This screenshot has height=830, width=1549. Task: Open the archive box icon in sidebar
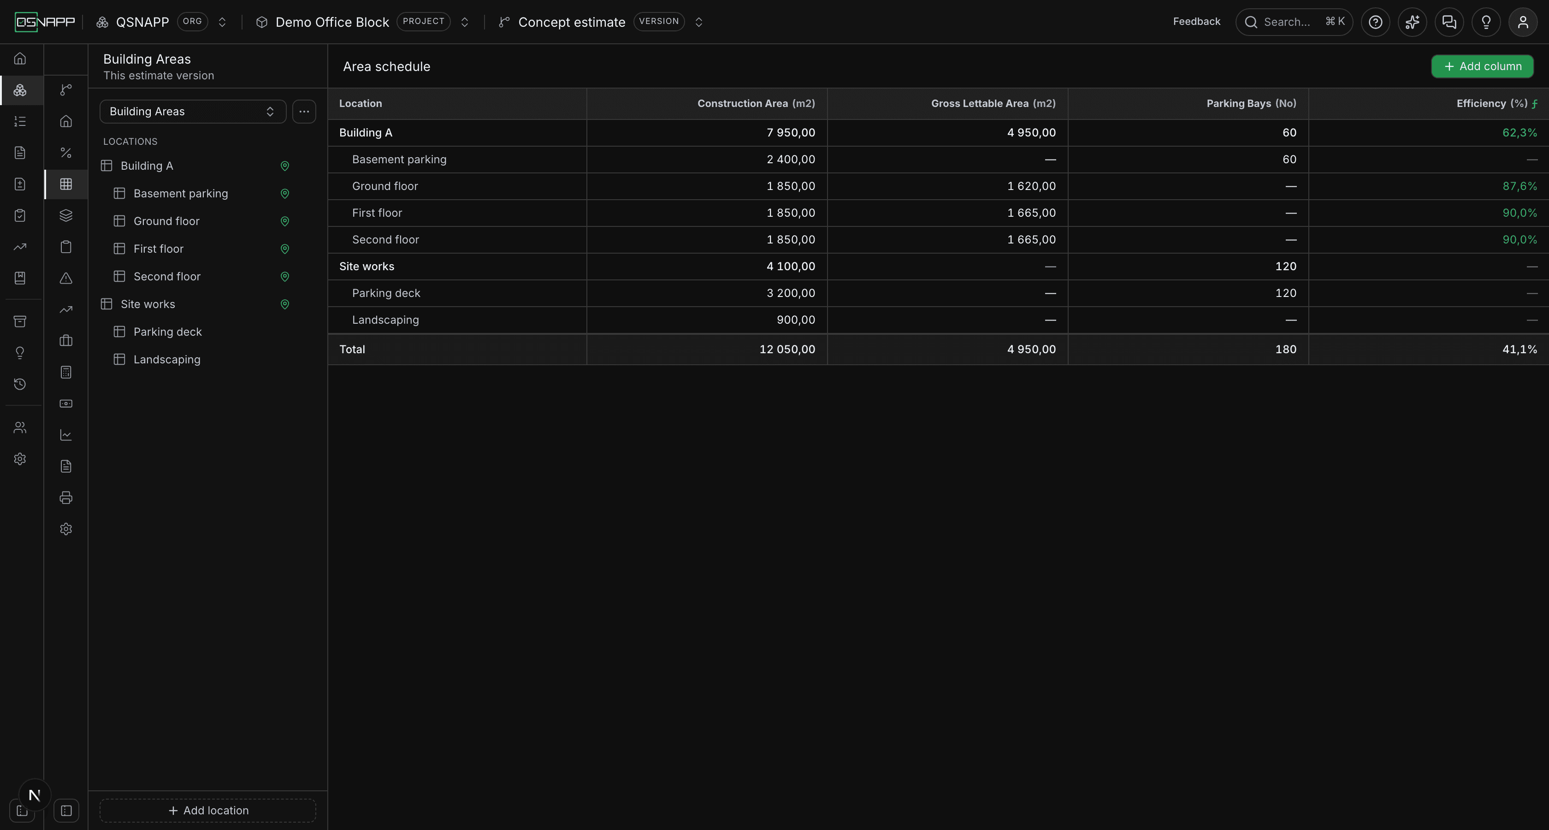tap(20, 321)
